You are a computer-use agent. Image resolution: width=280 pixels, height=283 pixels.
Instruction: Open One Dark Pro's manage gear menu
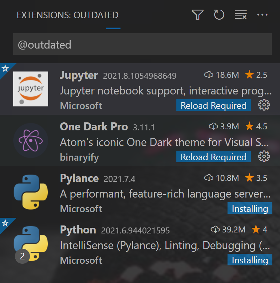tap(264, 156)
